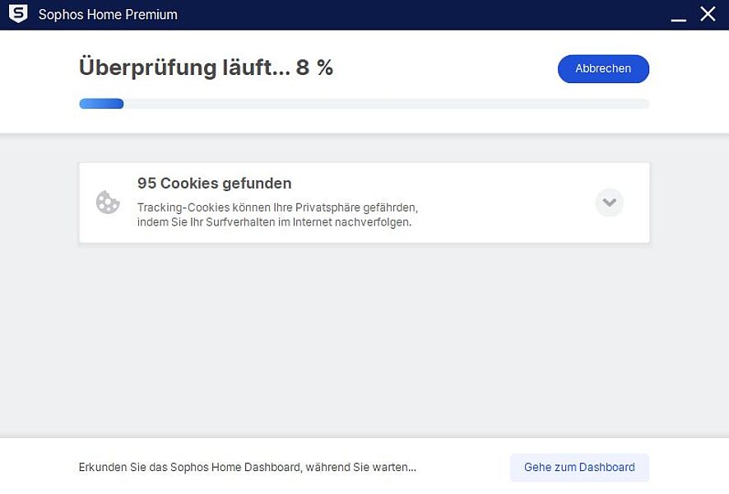Click the Tracking-Cookies description text
729x494 pixels.
[x=277, y=214]
